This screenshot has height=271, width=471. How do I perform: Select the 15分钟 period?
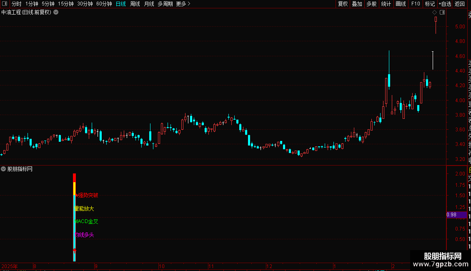pos(66,4)
